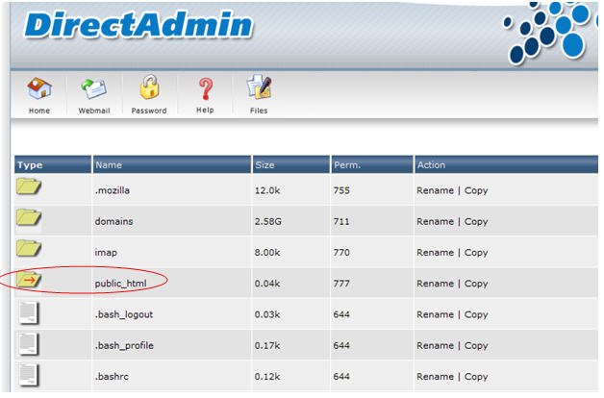Screen dimensions: 604x398
Task: Select the 711 permission of domains
Action: (x=341, y=222)
